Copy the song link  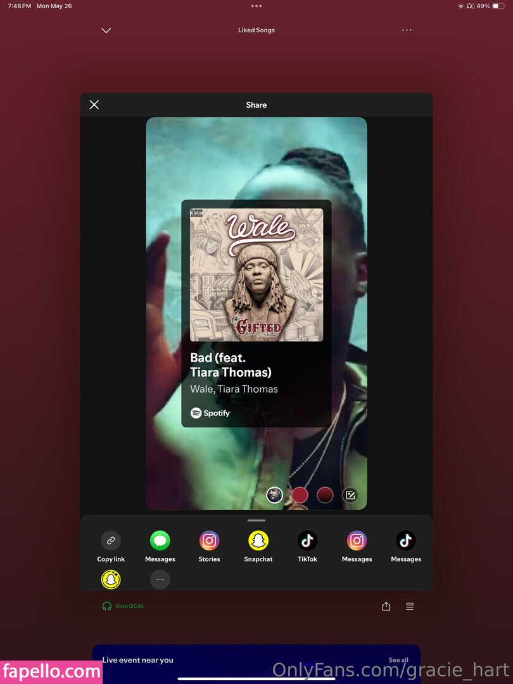point(111,541)
